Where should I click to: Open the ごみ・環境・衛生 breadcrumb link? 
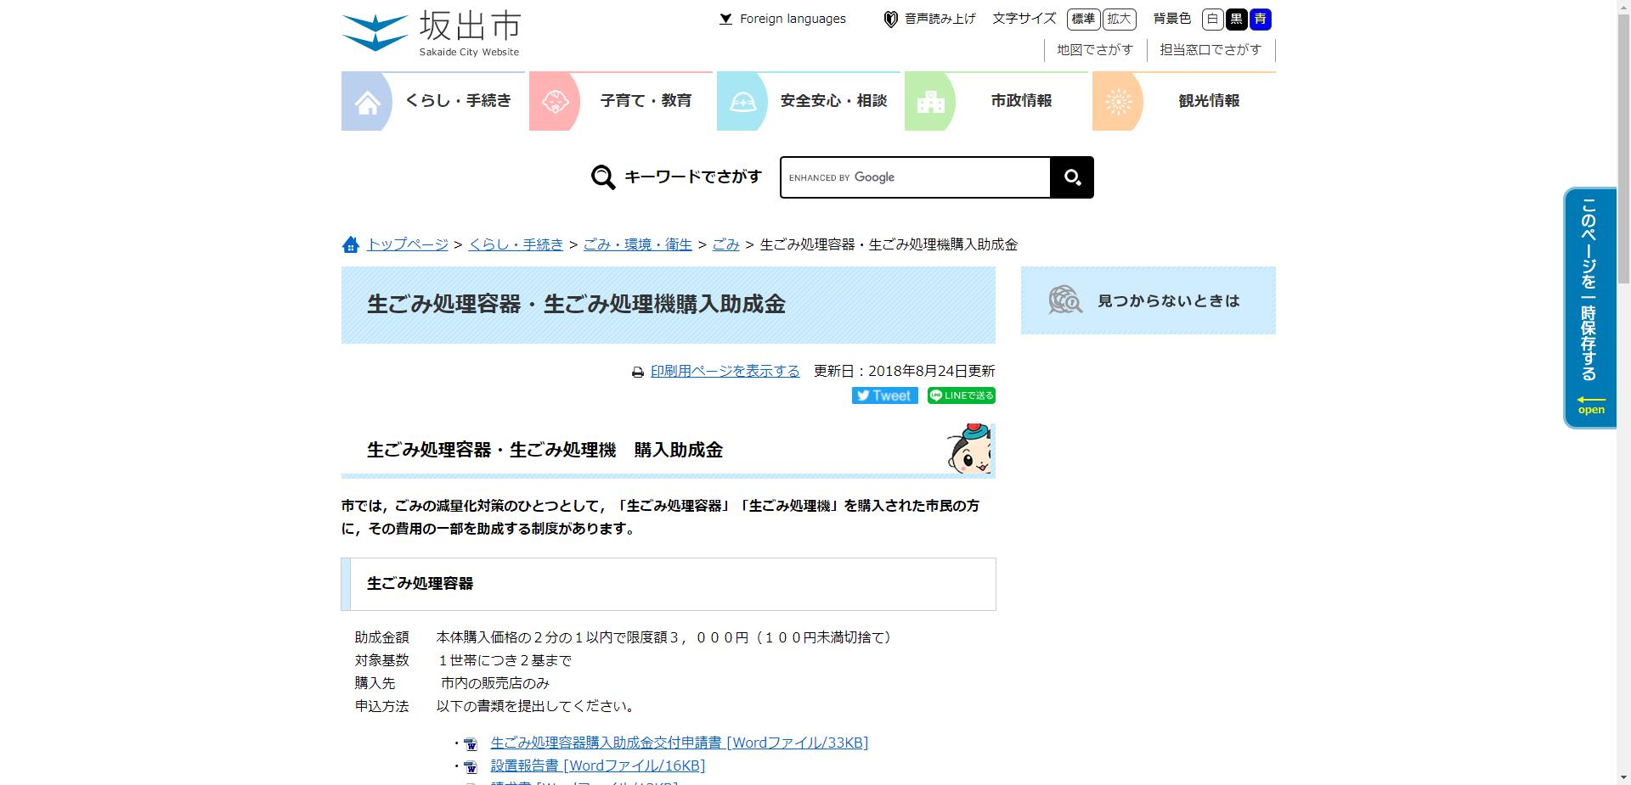[x=639, y=244]
